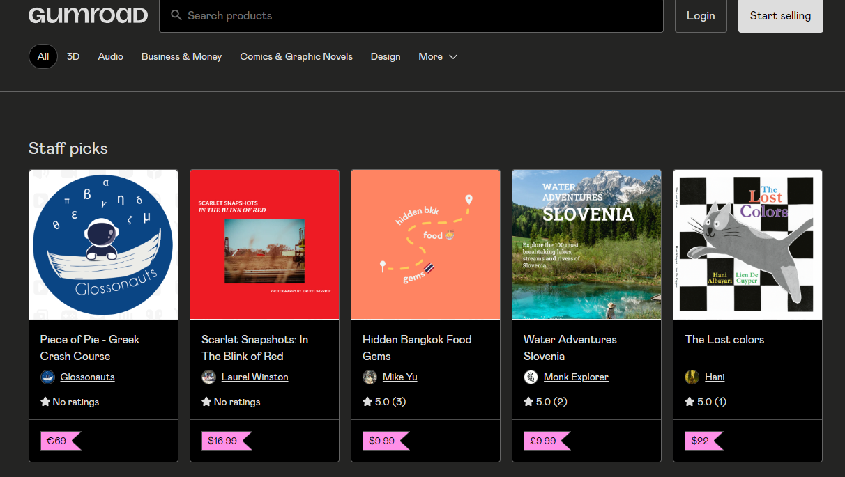Click No ratings under Laurel Winston
Viewport: 845px width, 477px height.
tap(237, 402)
